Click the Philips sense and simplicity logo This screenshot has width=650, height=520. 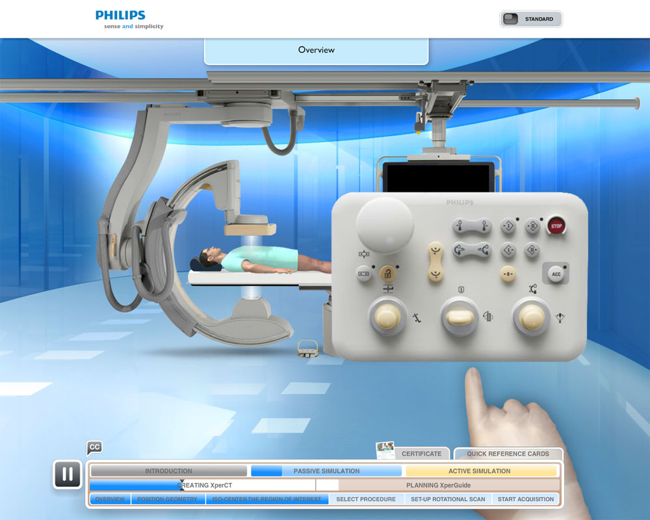coord(129,20)
